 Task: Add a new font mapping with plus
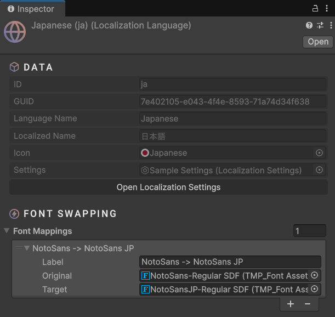[291, 304]
